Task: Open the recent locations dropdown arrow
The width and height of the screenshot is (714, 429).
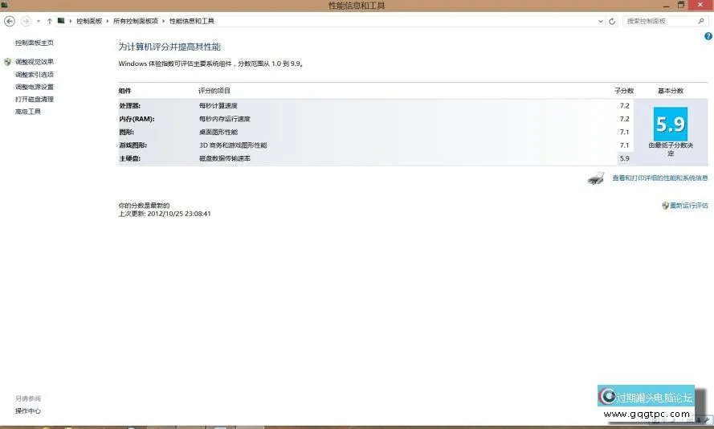Action: pos(39,22)
